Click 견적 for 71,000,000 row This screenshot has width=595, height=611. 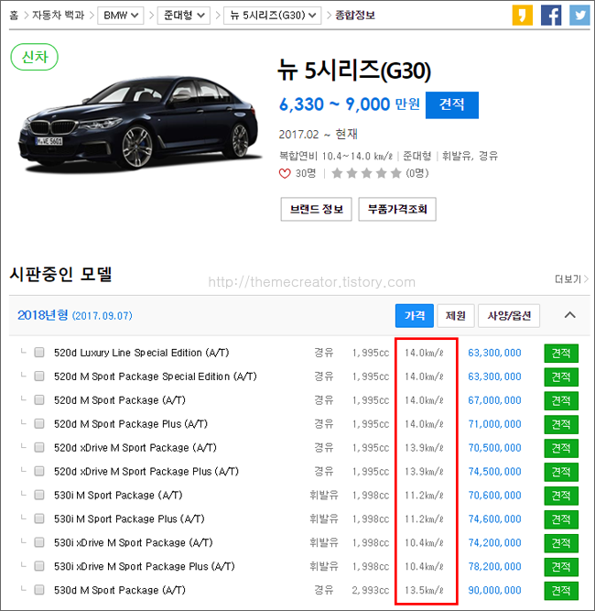(x=561, y=425)
